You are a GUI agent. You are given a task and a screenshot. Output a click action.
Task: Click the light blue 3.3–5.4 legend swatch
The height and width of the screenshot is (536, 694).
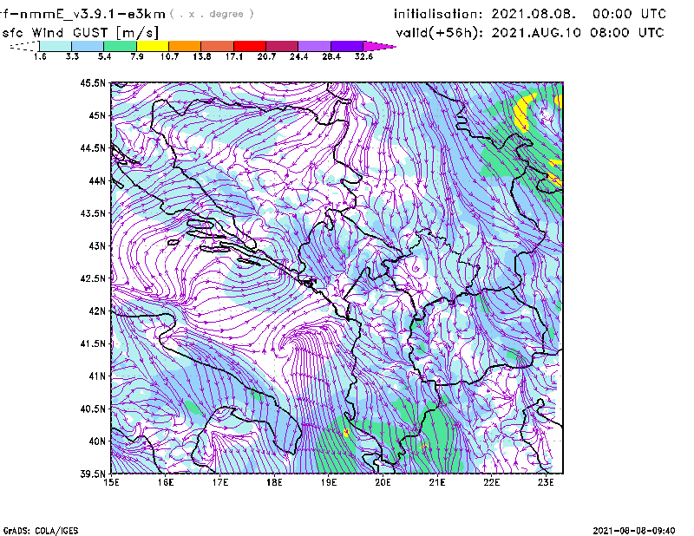88,46
